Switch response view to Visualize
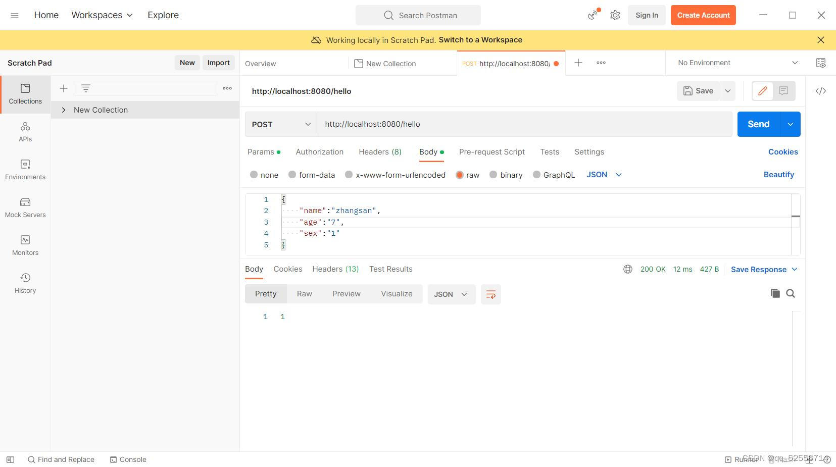 397,294
